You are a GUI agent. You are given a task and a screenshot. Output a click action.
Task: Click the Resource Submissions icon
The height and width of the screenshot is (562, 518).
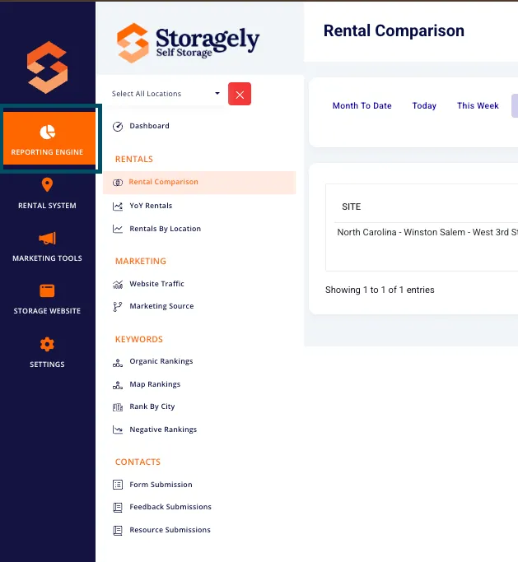(118, 531)
